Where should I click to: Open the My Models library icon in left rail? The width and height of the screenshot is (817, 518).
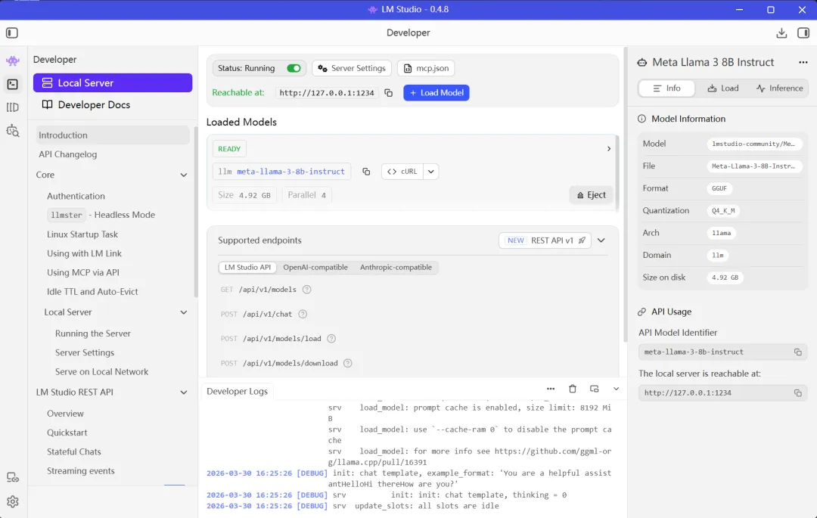pos(13,107)
